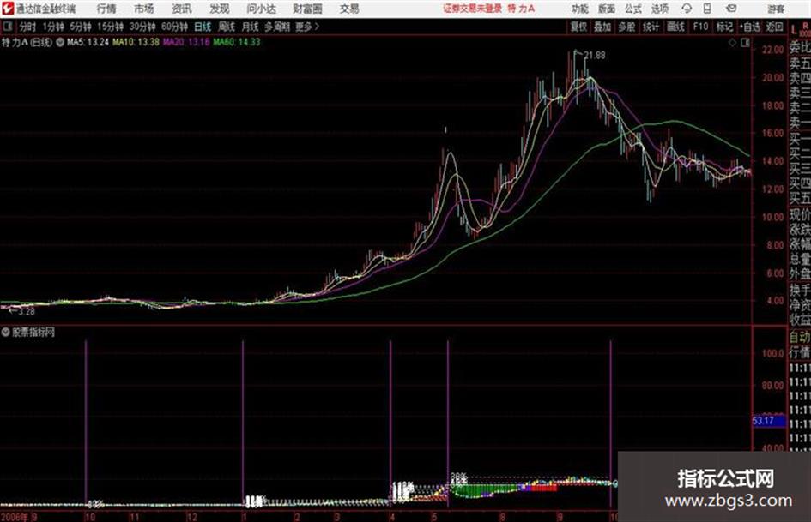Click the 叠加 overlay button
The height and width of the screenshot is (522, 811).
pos(602,27)
